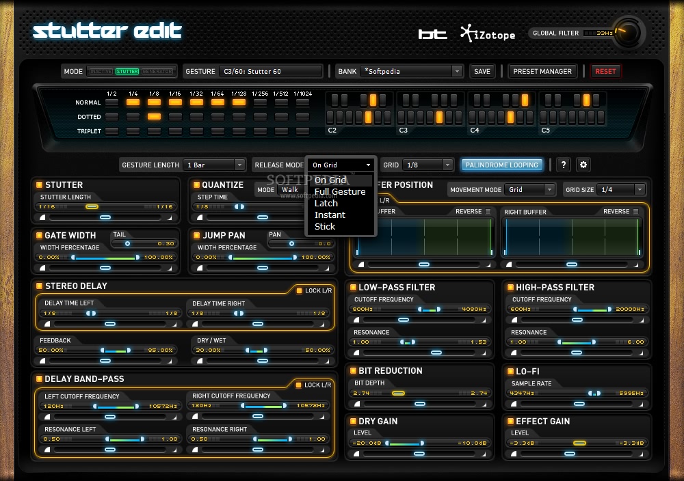Toggle the Stereo Delay module power icon
The image size is (684, 481).
click(39, 286)
